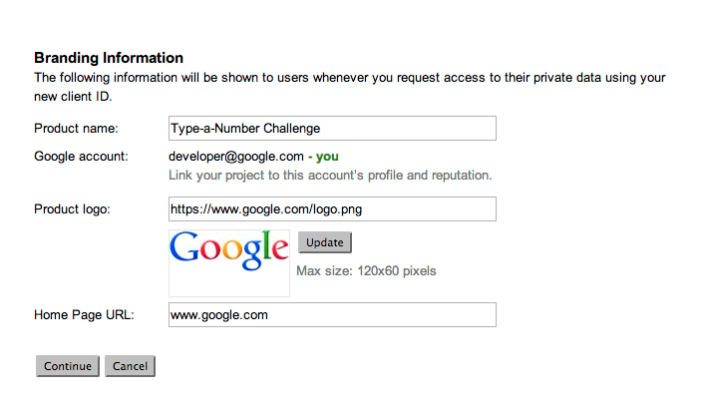Click the developer@google.com account text

pos(235,157)
